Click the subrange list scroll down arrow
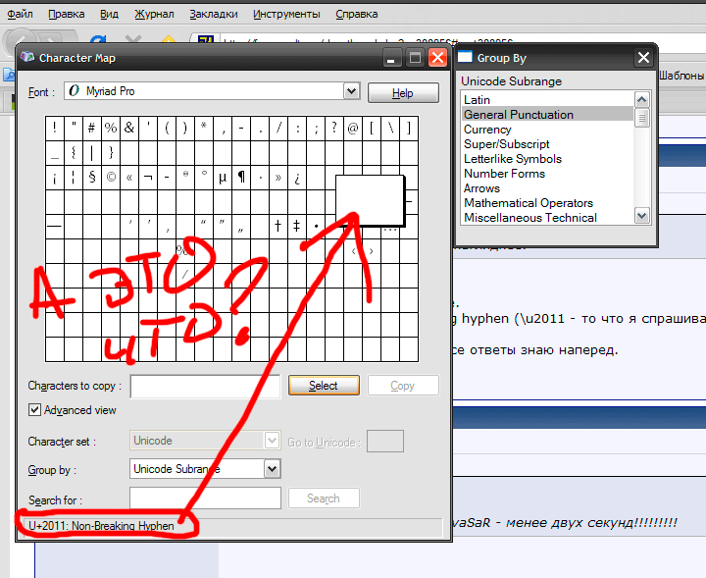The width and height of the screenshot is (706, 578). pyautogui.click(x=641, y=215)
